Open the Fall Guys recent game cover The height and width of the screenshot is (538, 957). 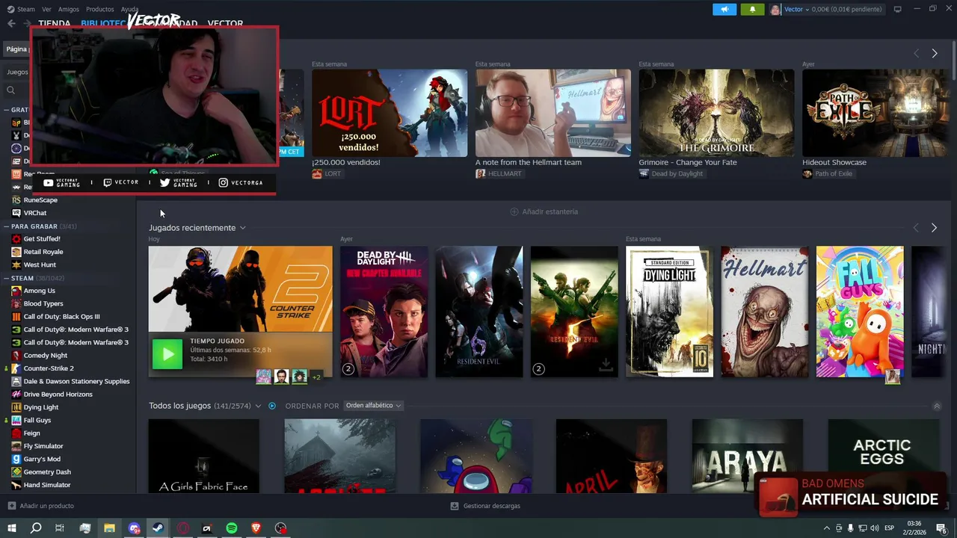tap(860, 312)
